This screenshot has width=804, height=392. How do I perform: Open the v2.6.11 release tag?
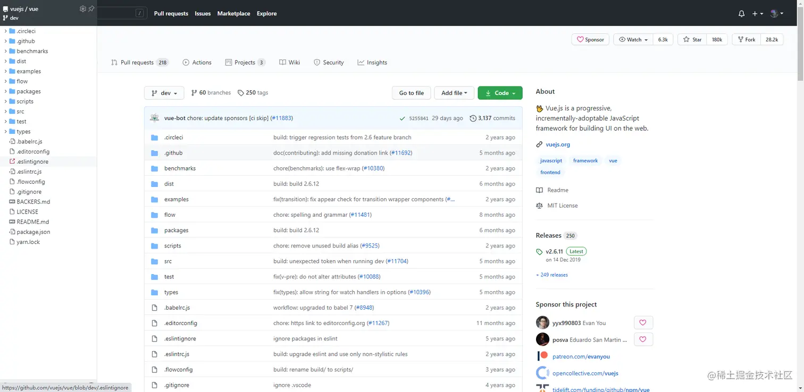(x=554, y=252)
